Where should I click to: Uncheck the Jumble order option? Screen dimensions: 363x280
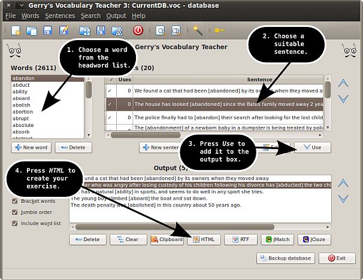[15, 212]
